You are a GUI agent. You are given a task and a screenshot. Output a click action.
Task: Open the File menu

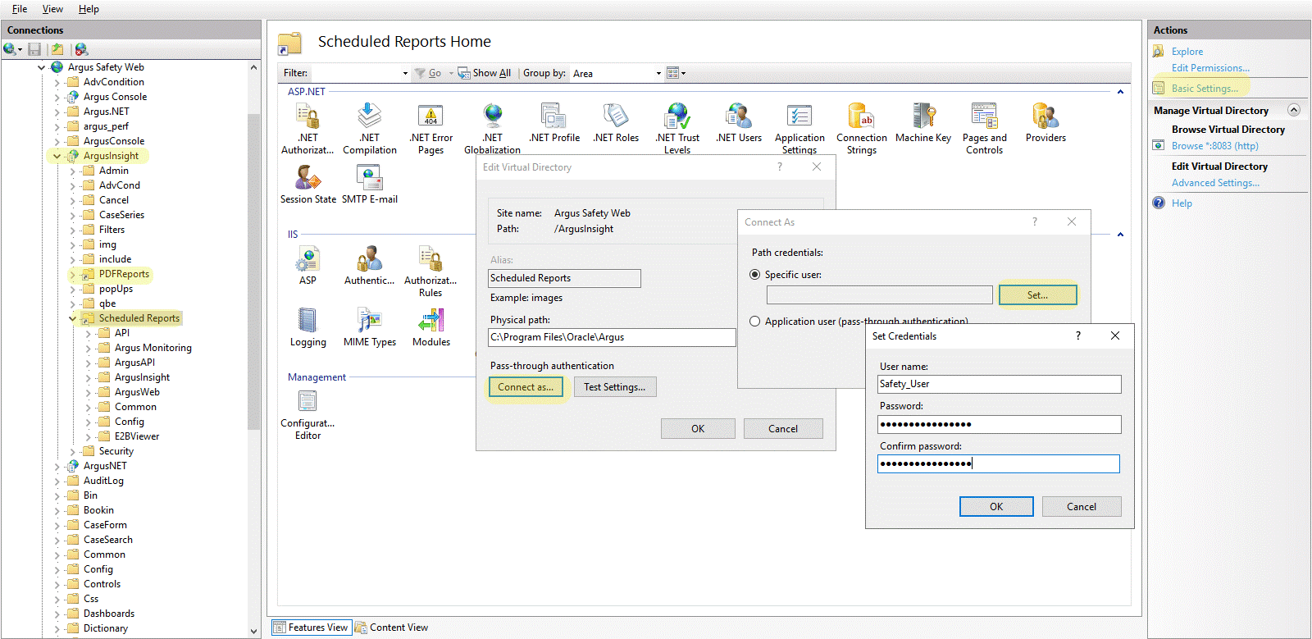pos(20,9)
